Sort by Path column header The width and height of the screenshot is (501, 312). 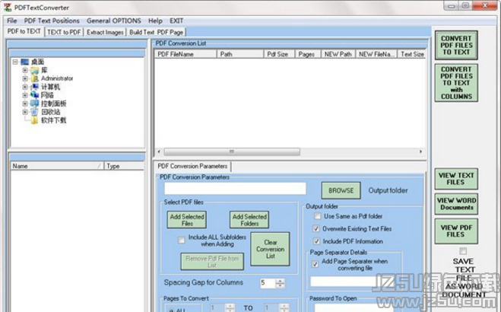(240, 54)
